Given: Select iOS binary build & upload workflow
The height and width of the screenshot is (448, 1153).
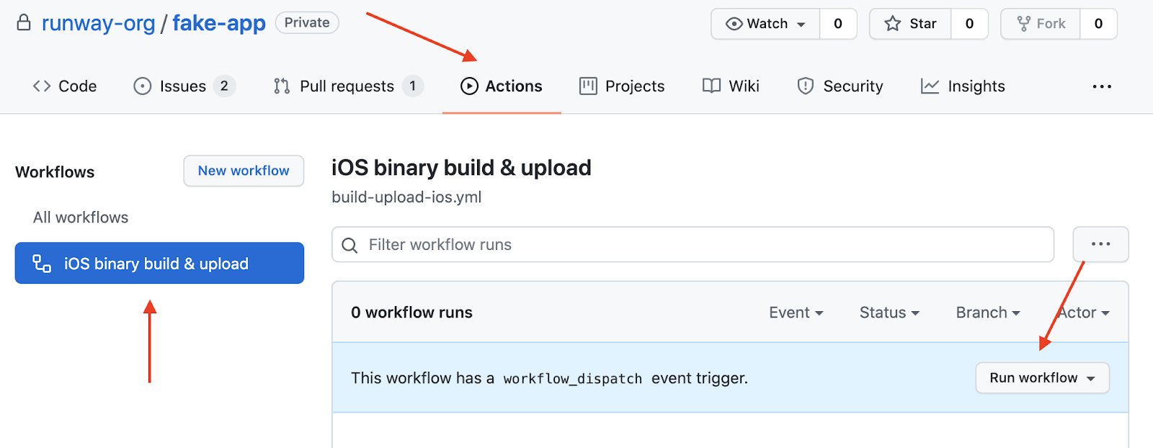Looking at the screenshot, I should click(159, 263).
